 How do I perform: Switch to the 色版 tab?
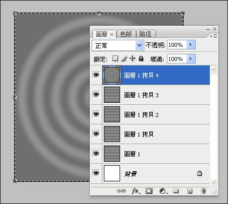click(x=126, y=34)
